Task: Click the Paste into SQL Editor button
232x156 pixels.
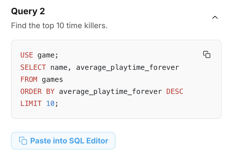Action: tap(63, 141)
